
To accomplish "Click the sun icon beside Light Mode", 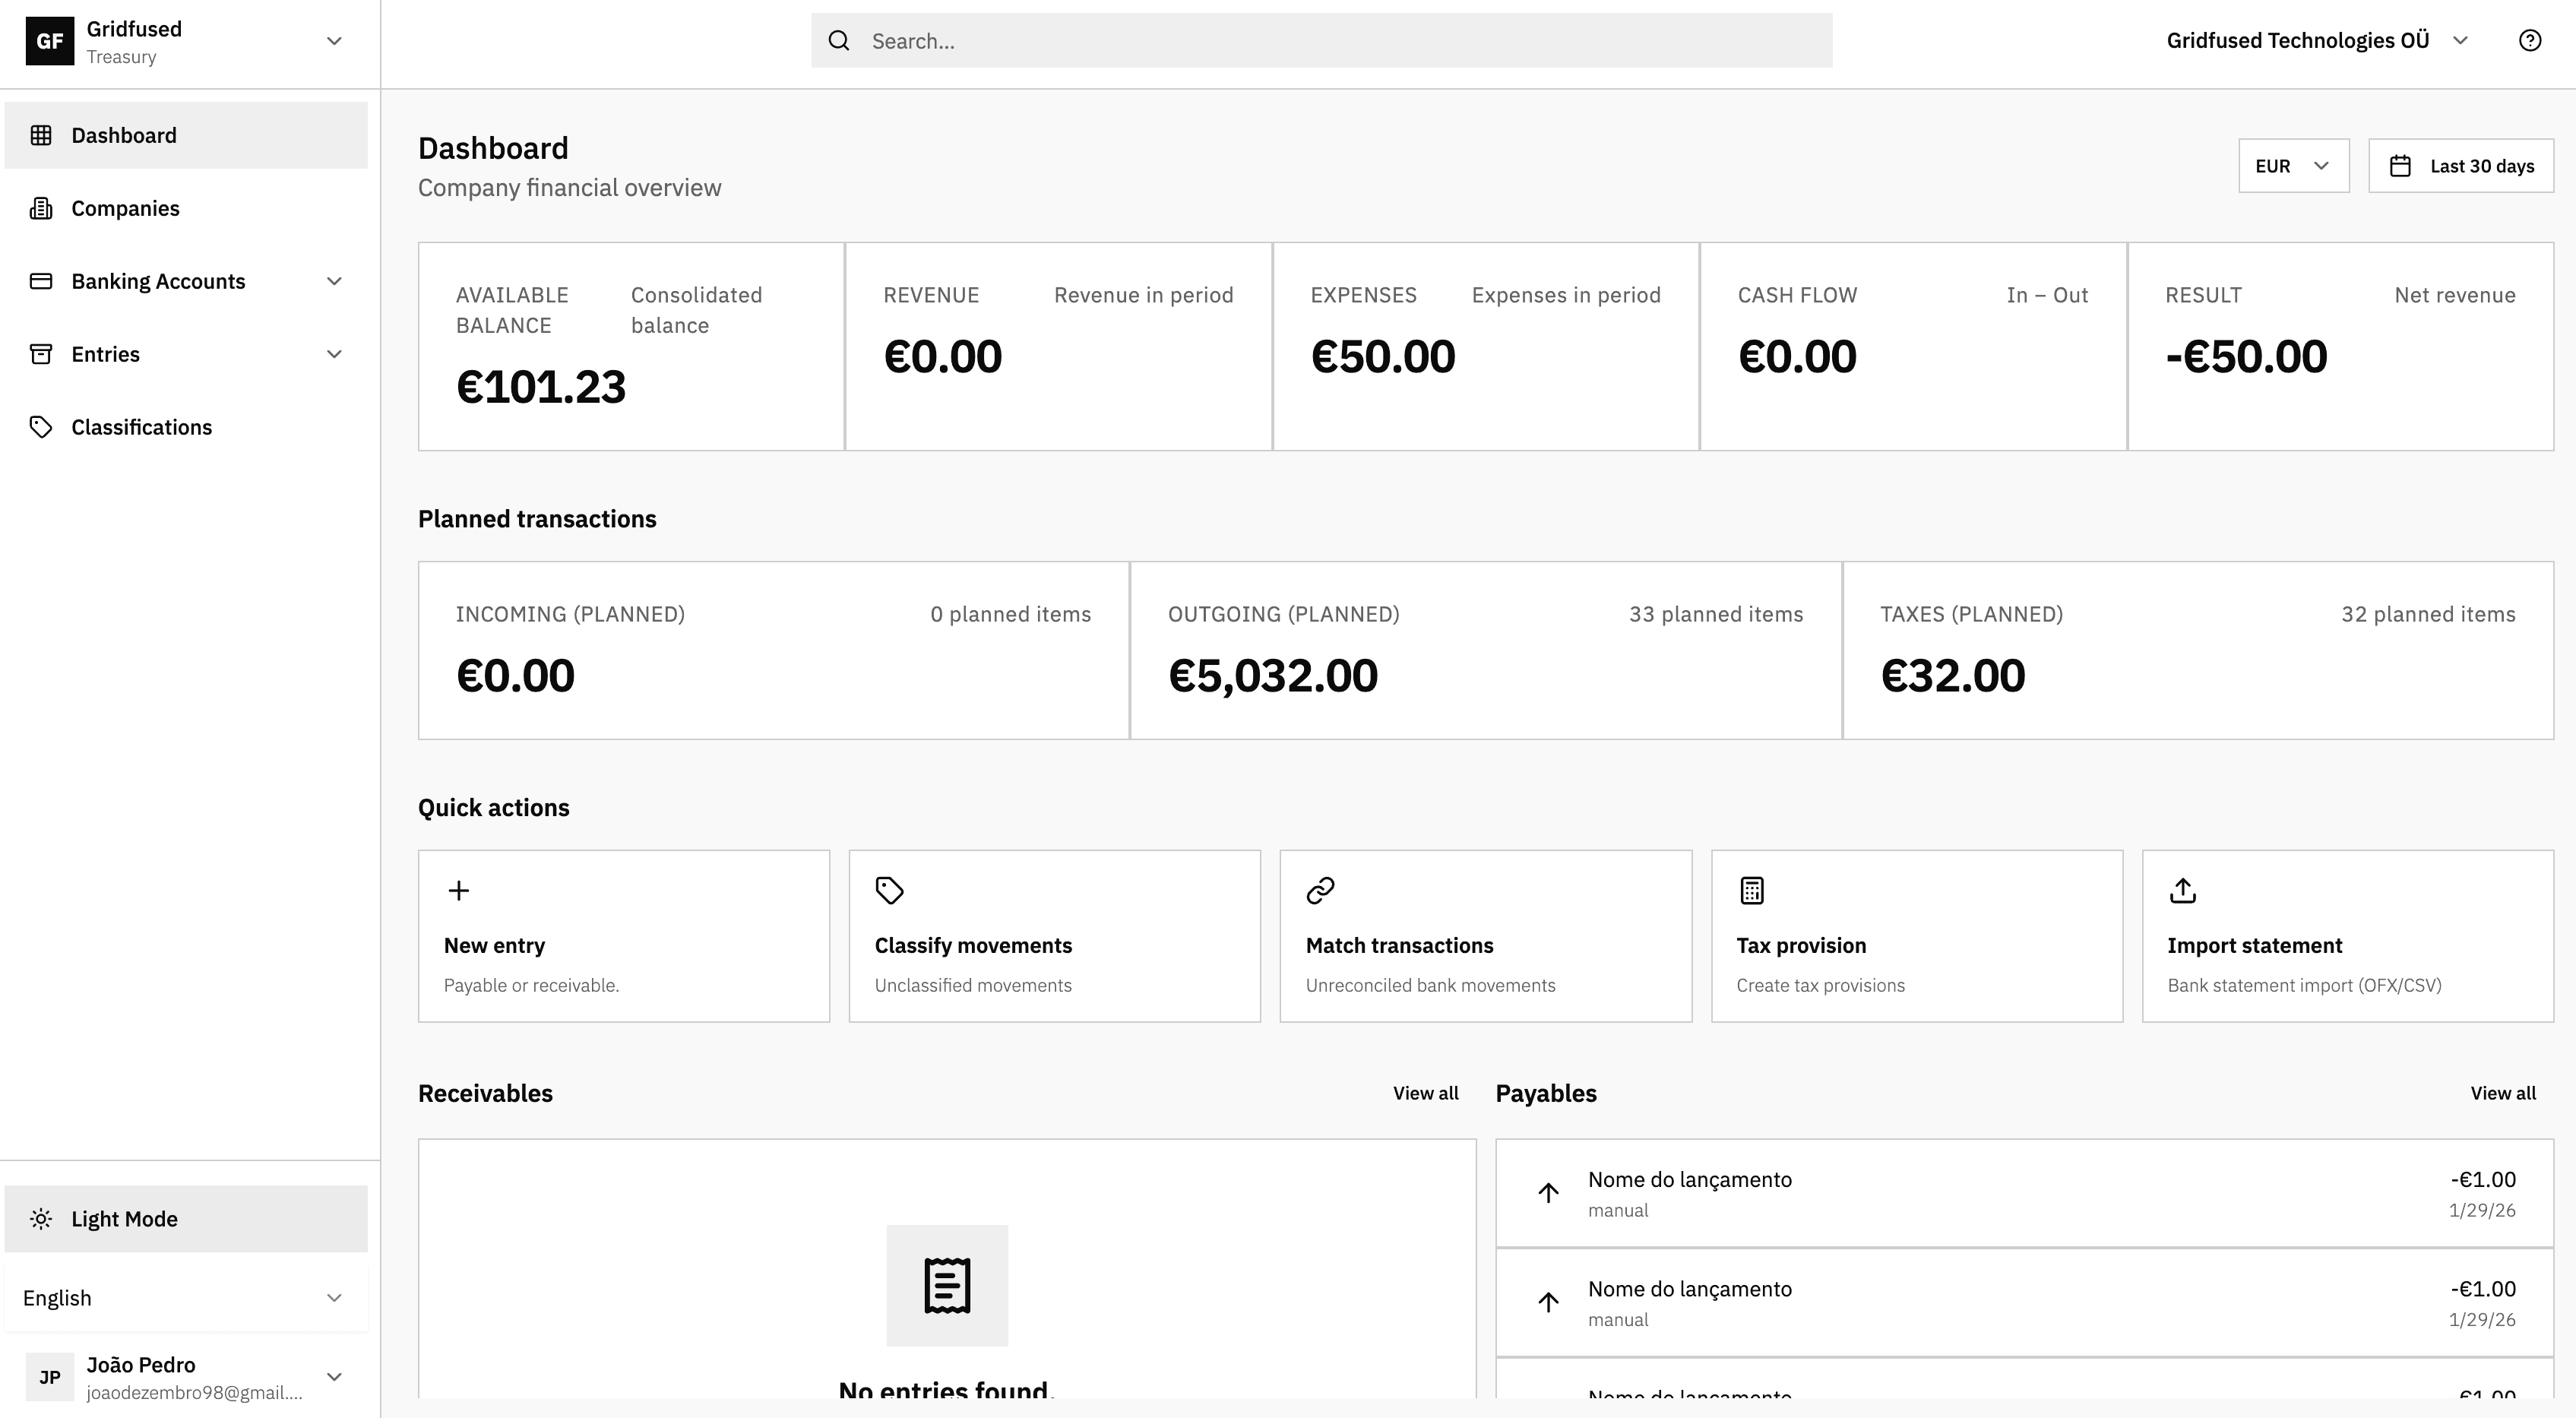I will tap(41, 1219).
